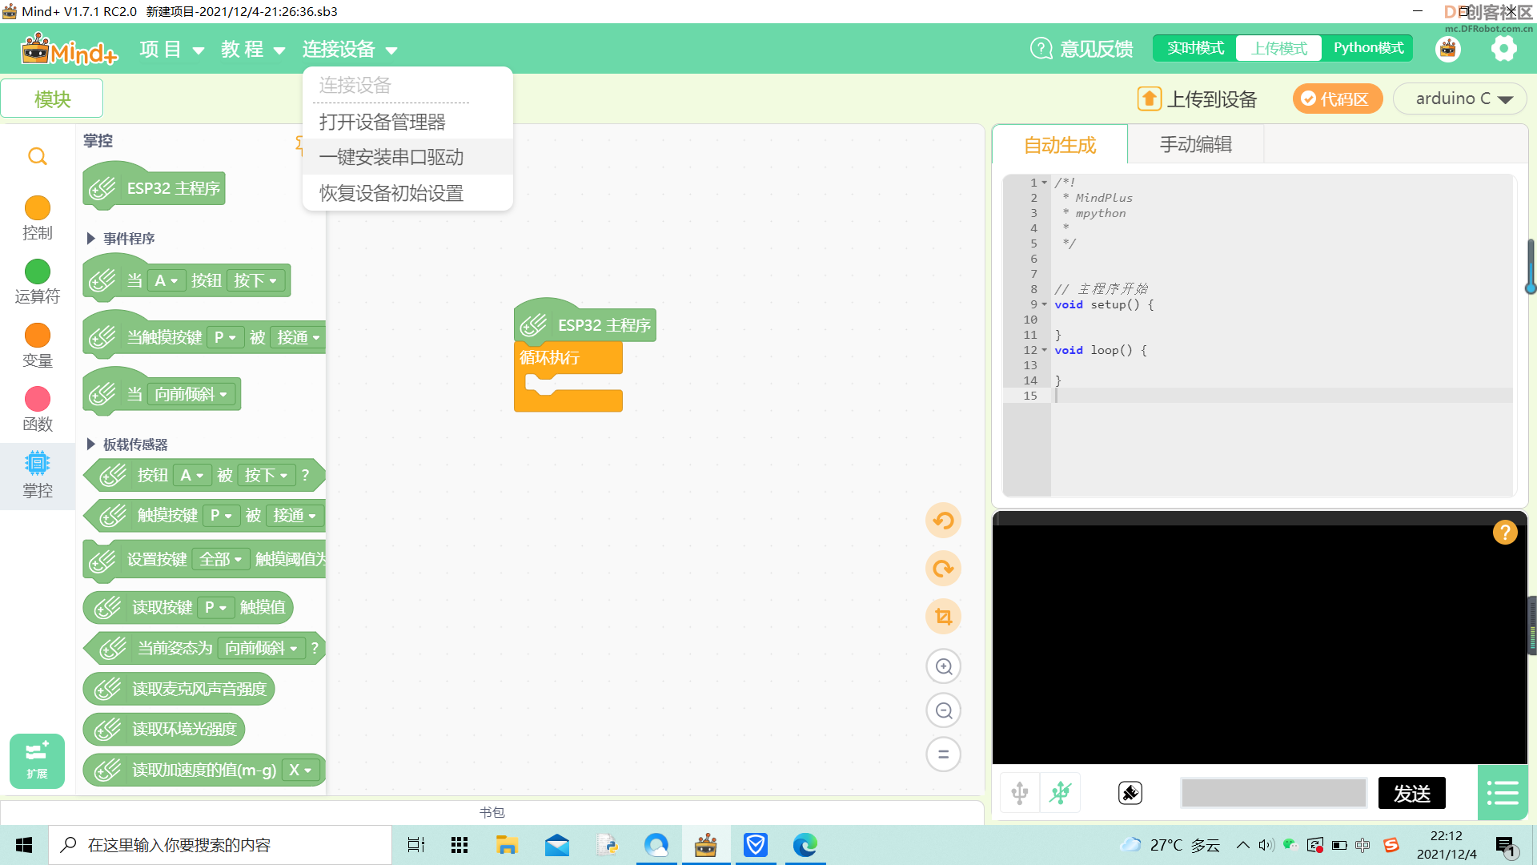This screenshot has width=1537, height=865.
Task: Collapse the 板载传感器 block section
Action: point(90,444)
